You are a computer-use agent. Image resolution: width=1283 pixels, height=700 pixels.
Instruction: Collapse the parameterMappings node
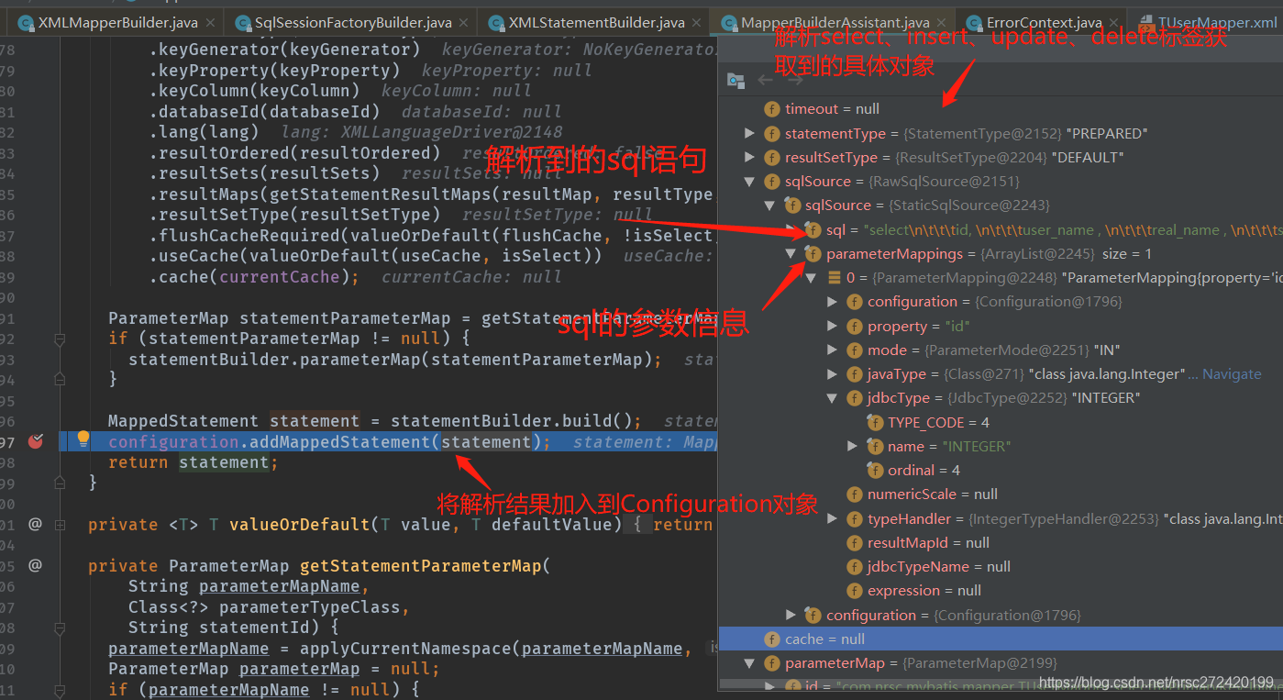click(x=791, y=253)
